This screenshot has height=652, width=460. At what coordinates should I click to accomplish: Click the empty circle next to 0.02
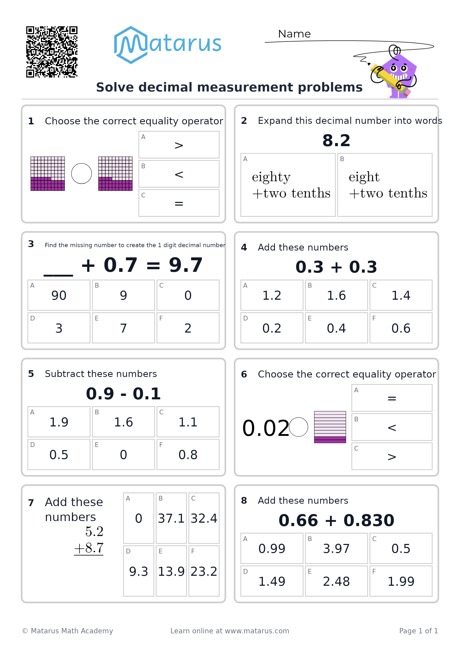coord(298,427)
